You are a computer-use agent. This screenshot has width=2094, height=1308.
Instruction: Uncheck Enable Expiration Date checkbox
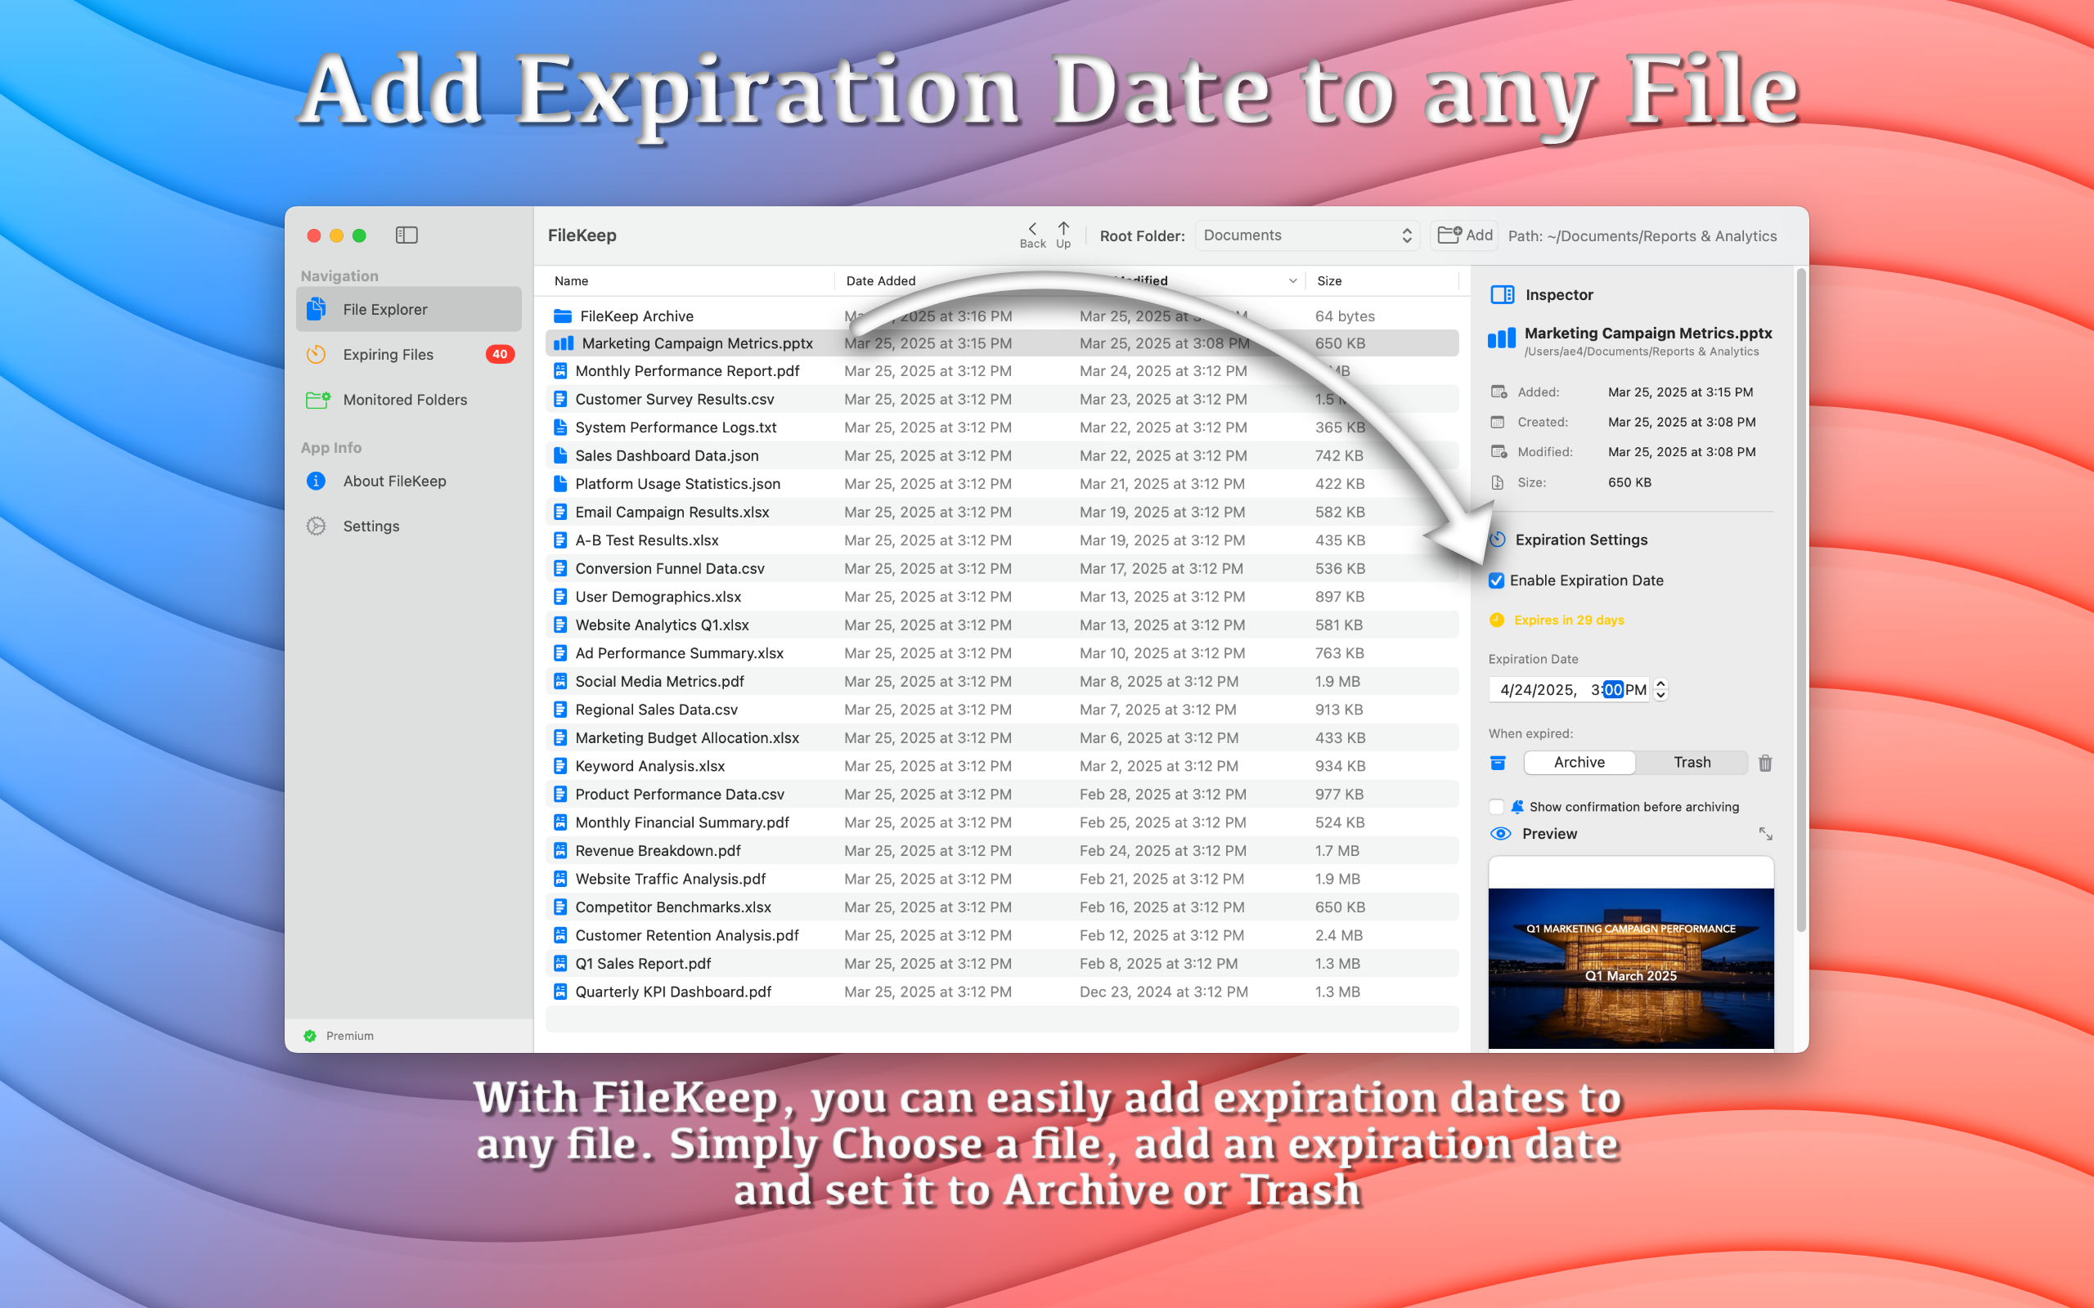1496,580
